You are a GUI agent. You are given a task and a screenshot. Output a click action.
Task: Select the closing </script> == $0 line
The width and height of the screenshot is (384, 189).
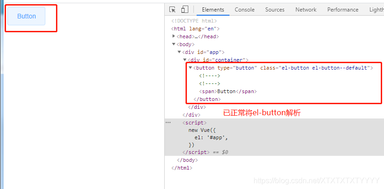205,152
